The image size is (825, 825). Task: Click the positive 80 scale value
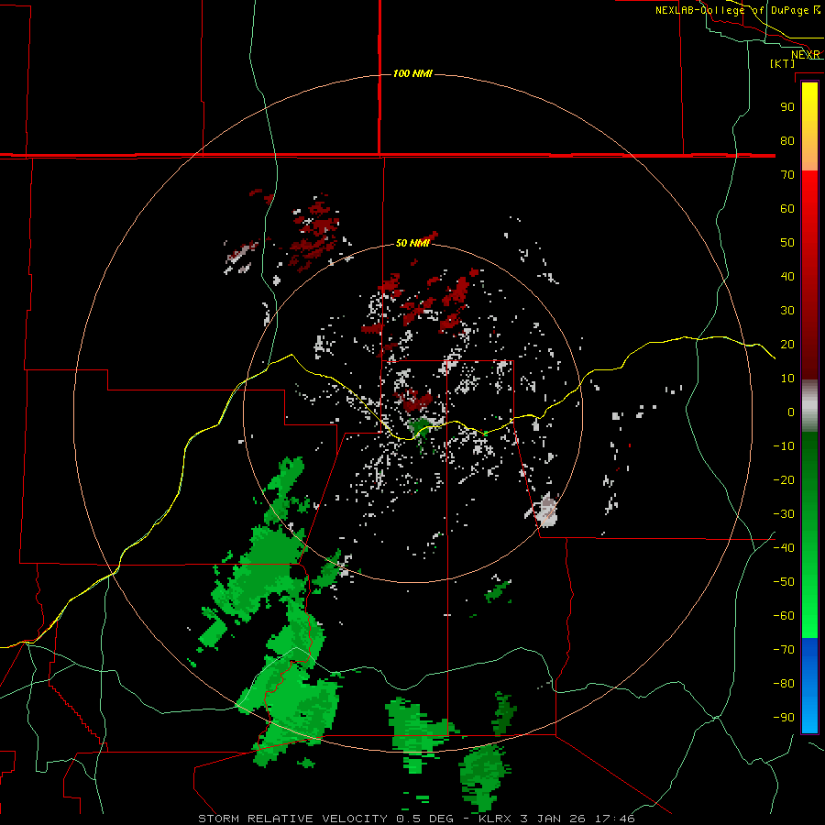pos(787,140)
